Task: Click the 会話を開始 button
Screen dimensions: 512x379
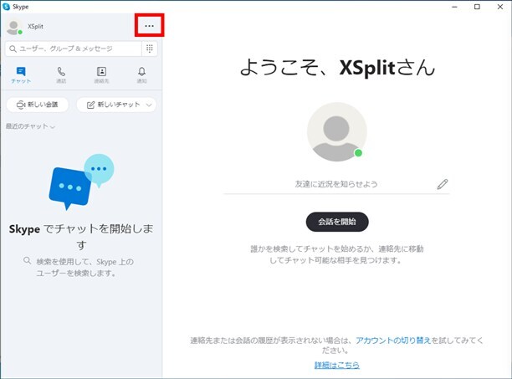Action: (337, 222)
